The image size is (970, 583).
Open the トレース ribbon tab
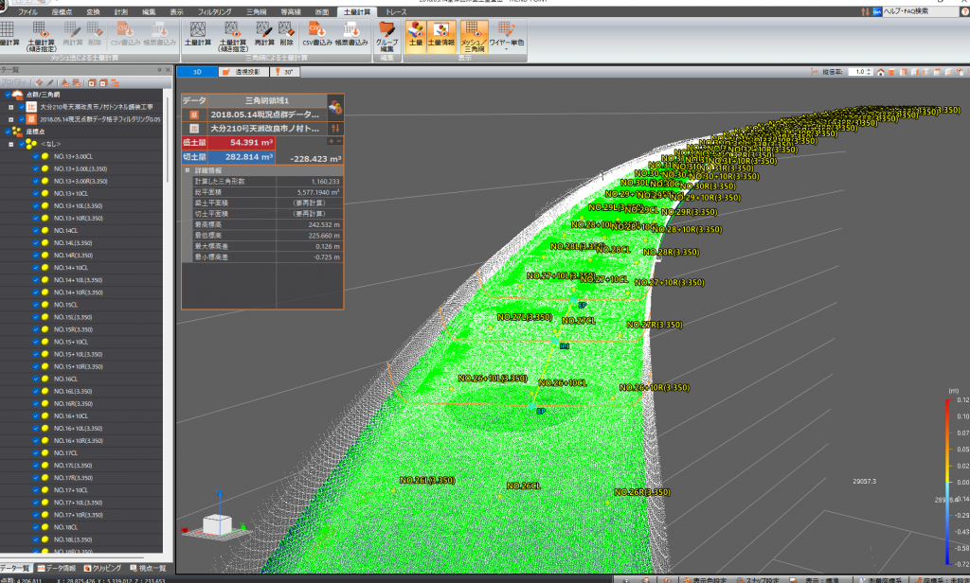pos(396,11)
